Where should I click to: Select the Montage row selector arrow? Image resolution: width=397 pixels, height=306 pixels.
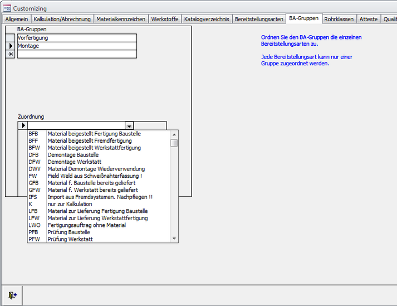(11, 46)
